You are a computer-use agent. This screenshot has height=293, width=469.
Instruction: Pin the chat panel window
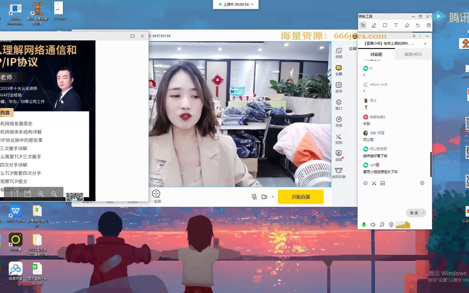click(414, 36)
